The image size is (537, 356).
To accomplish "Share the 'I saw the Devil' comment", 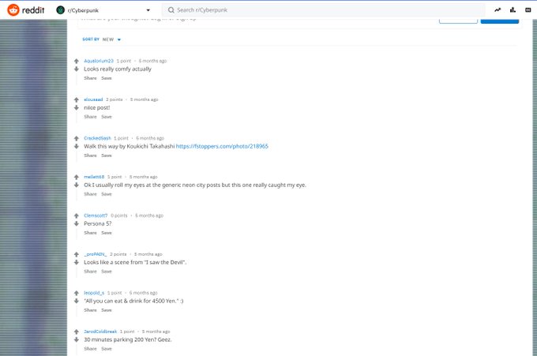I will pos(90,272).
